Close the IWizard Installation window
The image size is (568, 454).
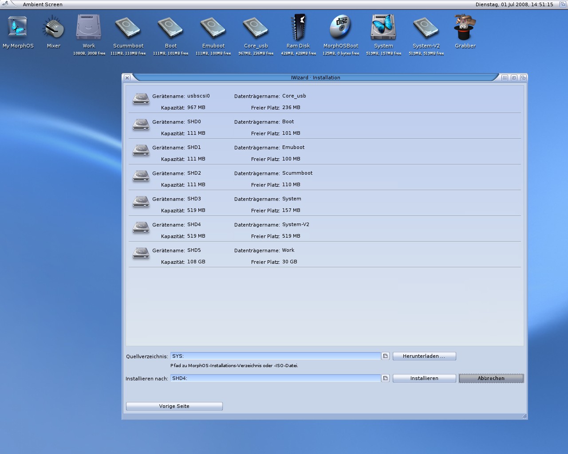point(127,78)
